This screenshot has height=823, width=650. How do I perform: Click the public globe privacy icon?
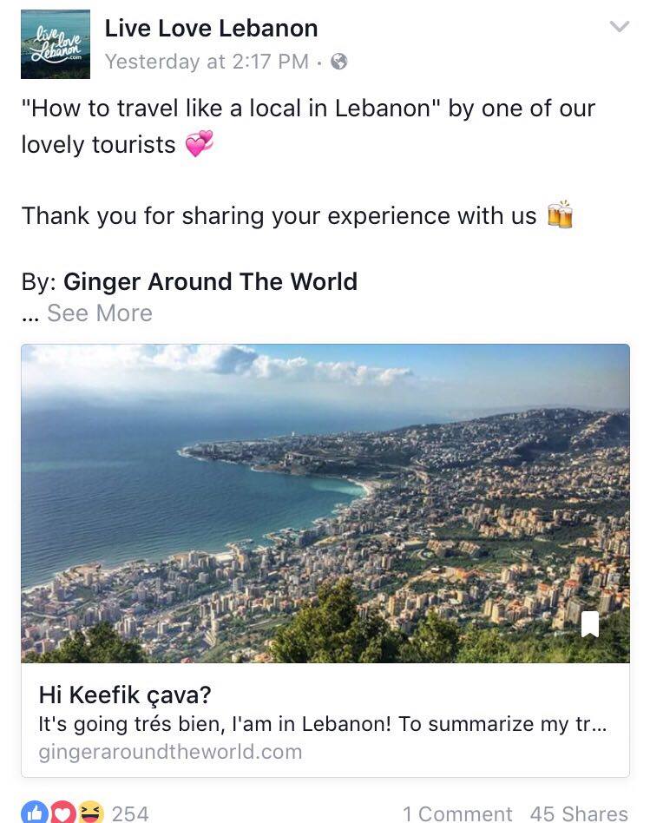339,62
